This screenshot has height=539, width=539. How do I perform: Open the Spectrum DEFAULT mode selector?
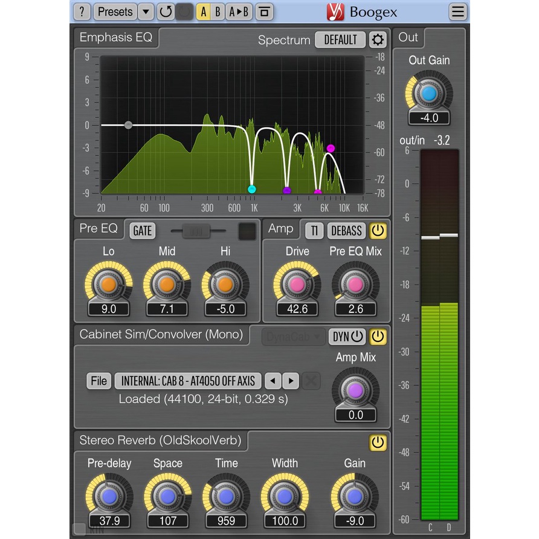point(340,40)
